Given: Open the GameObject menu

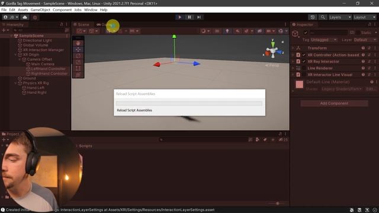Looking at the screenshot, I should (40, 10).
